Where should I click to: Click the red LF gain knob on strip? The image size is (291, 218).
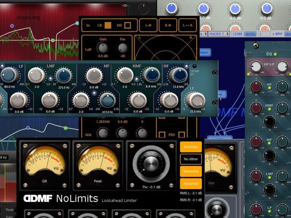(256, 210)
